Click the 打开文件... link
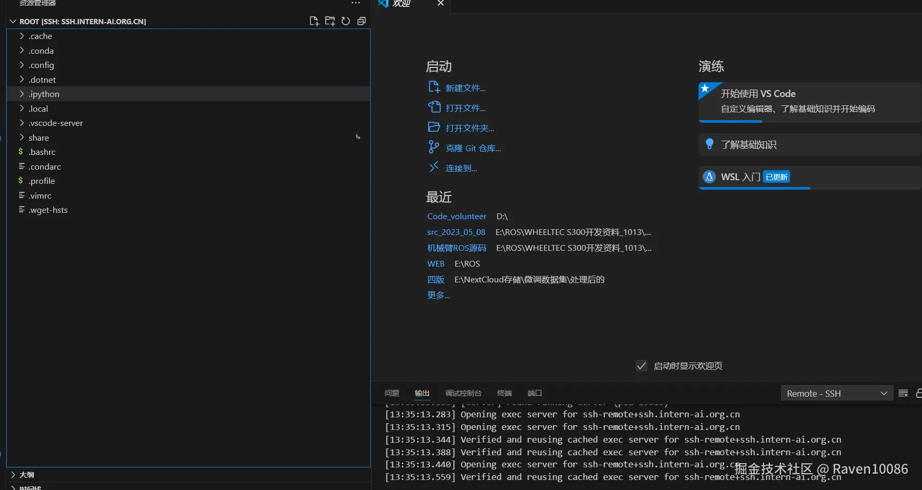The image size is (922, 490). pyautogui.click(x=465, y=108)
